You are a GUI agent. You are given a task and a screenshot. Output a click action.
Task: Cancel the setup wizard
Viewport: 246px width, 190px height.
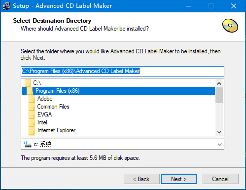pyautogui.click(x=220, y=179)
